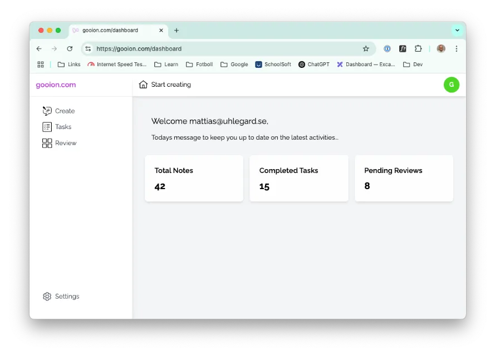
Task: Select Review in the sidebar menu
Action: click(x=60, y=143)
